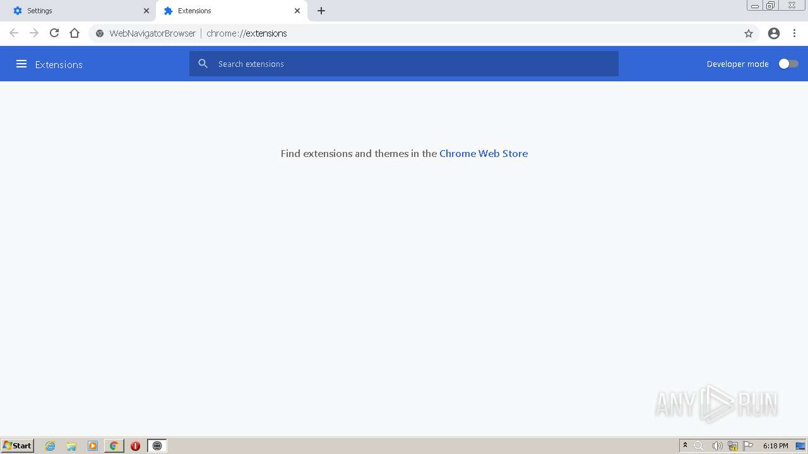Select WebNavigatorBrowser taskbar button
Screen dimensions: 808x454
click(157, 446)
